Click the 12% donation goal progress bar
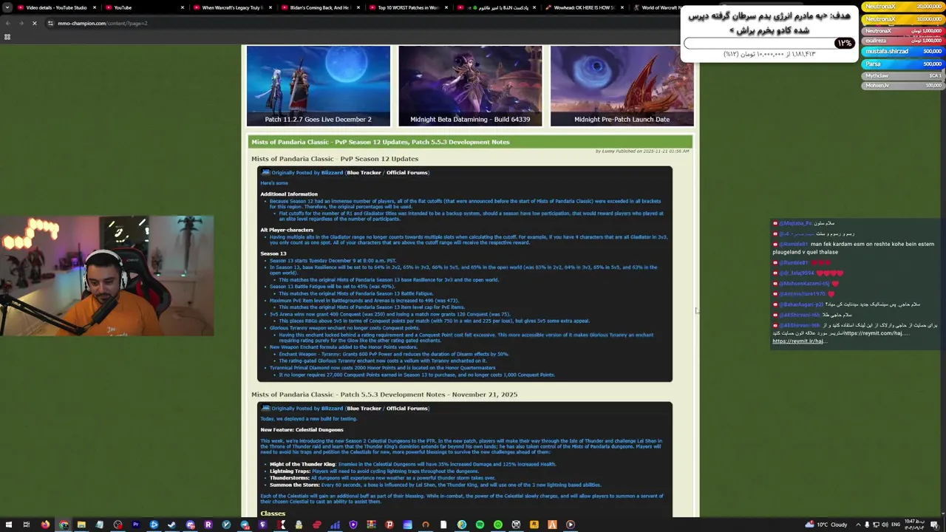 [769, 43]
